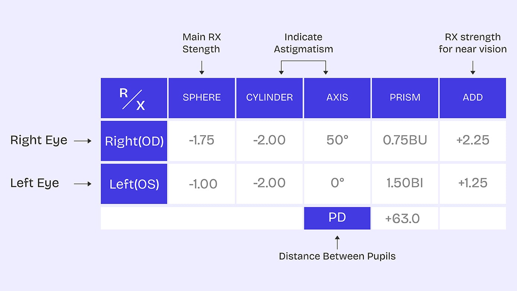Click the upward arrow below PD cell
This screenshot has height=291, width=517.
(337, 242)
